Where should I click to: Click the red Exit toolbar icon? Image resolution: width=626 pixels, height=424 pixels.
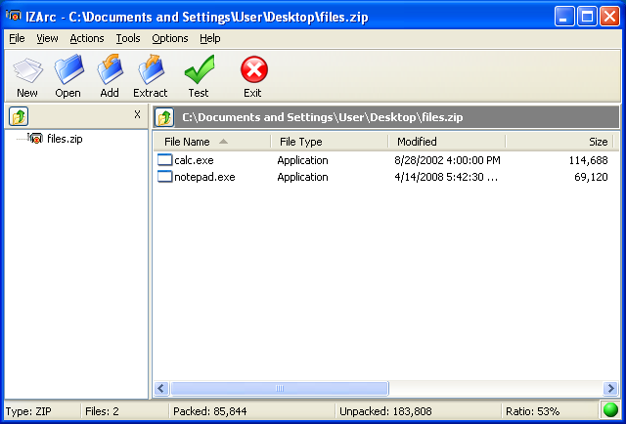click(x=253, y=73)
